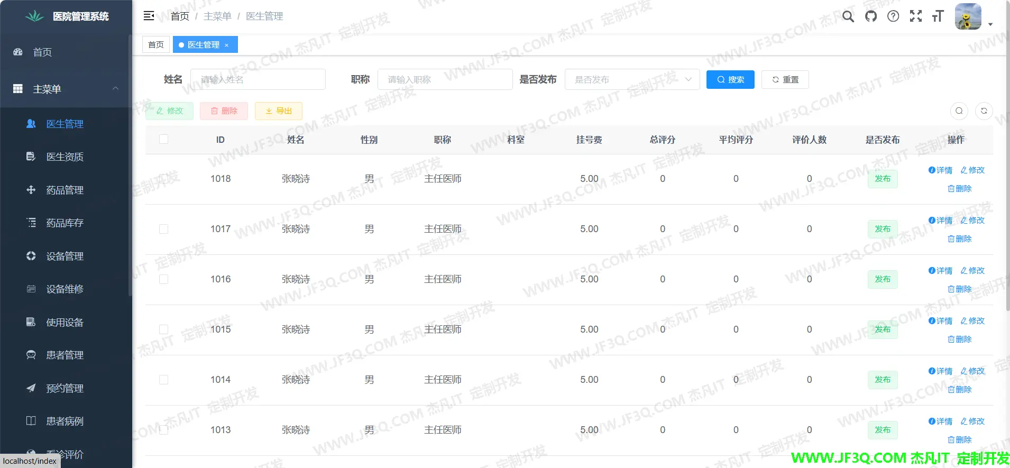Screen dimensions: 1010x468
Task: Hide the search bar using round search icon
Action: 959,111
